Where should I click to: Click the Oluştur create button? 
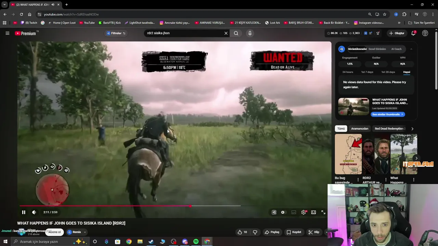pyautogui.click(x=397, y=33)
